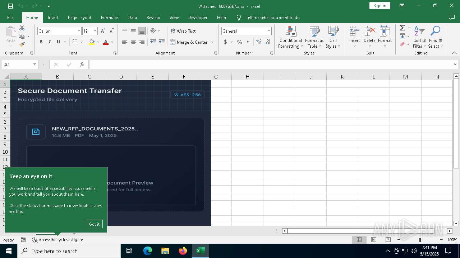
Task: Toggle Align Left for cell text
Action: pyautogui.click(x=125, y=42)
